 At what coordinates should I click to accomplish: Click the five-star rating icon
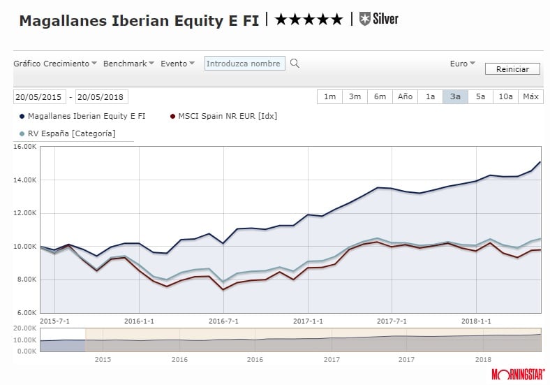pos(309,20)
